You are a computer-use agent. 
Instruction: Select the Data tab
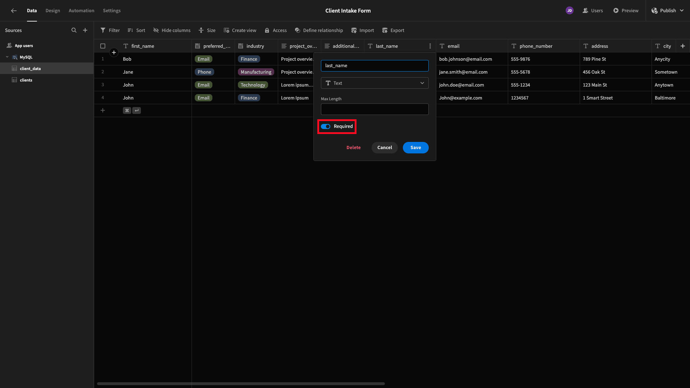[x=32, y=11]
